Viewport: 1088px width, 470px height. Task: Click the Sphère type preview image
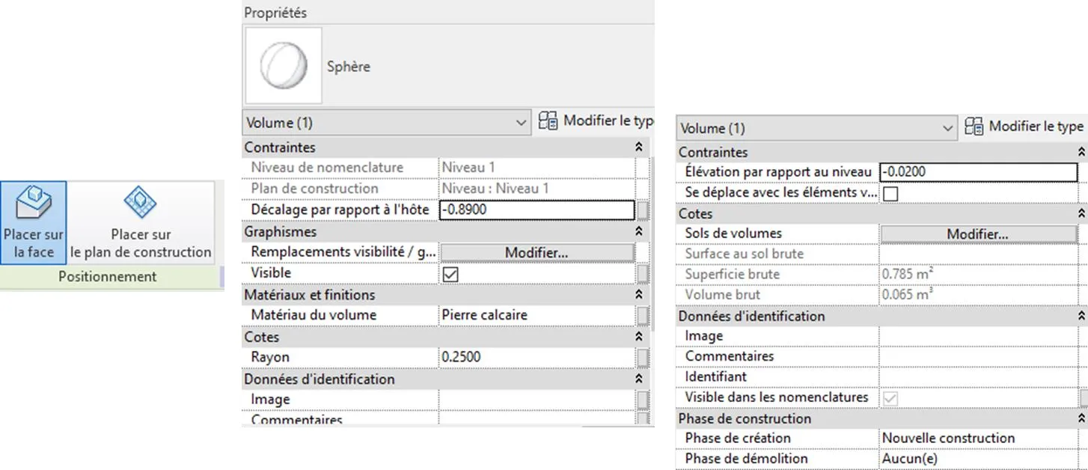pos(283,65)
